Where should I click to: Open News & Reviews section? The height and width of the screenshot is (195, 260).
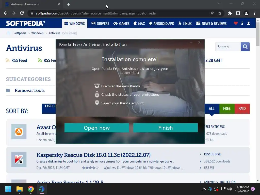(x=211, y=24)
